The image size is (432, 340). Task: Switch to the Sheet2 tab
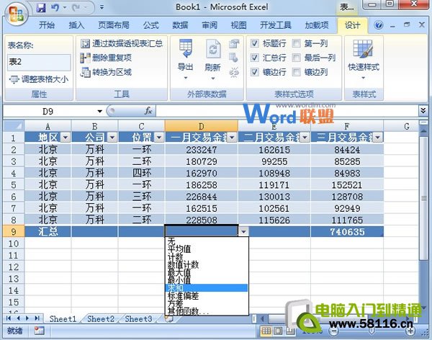(101, 319)
